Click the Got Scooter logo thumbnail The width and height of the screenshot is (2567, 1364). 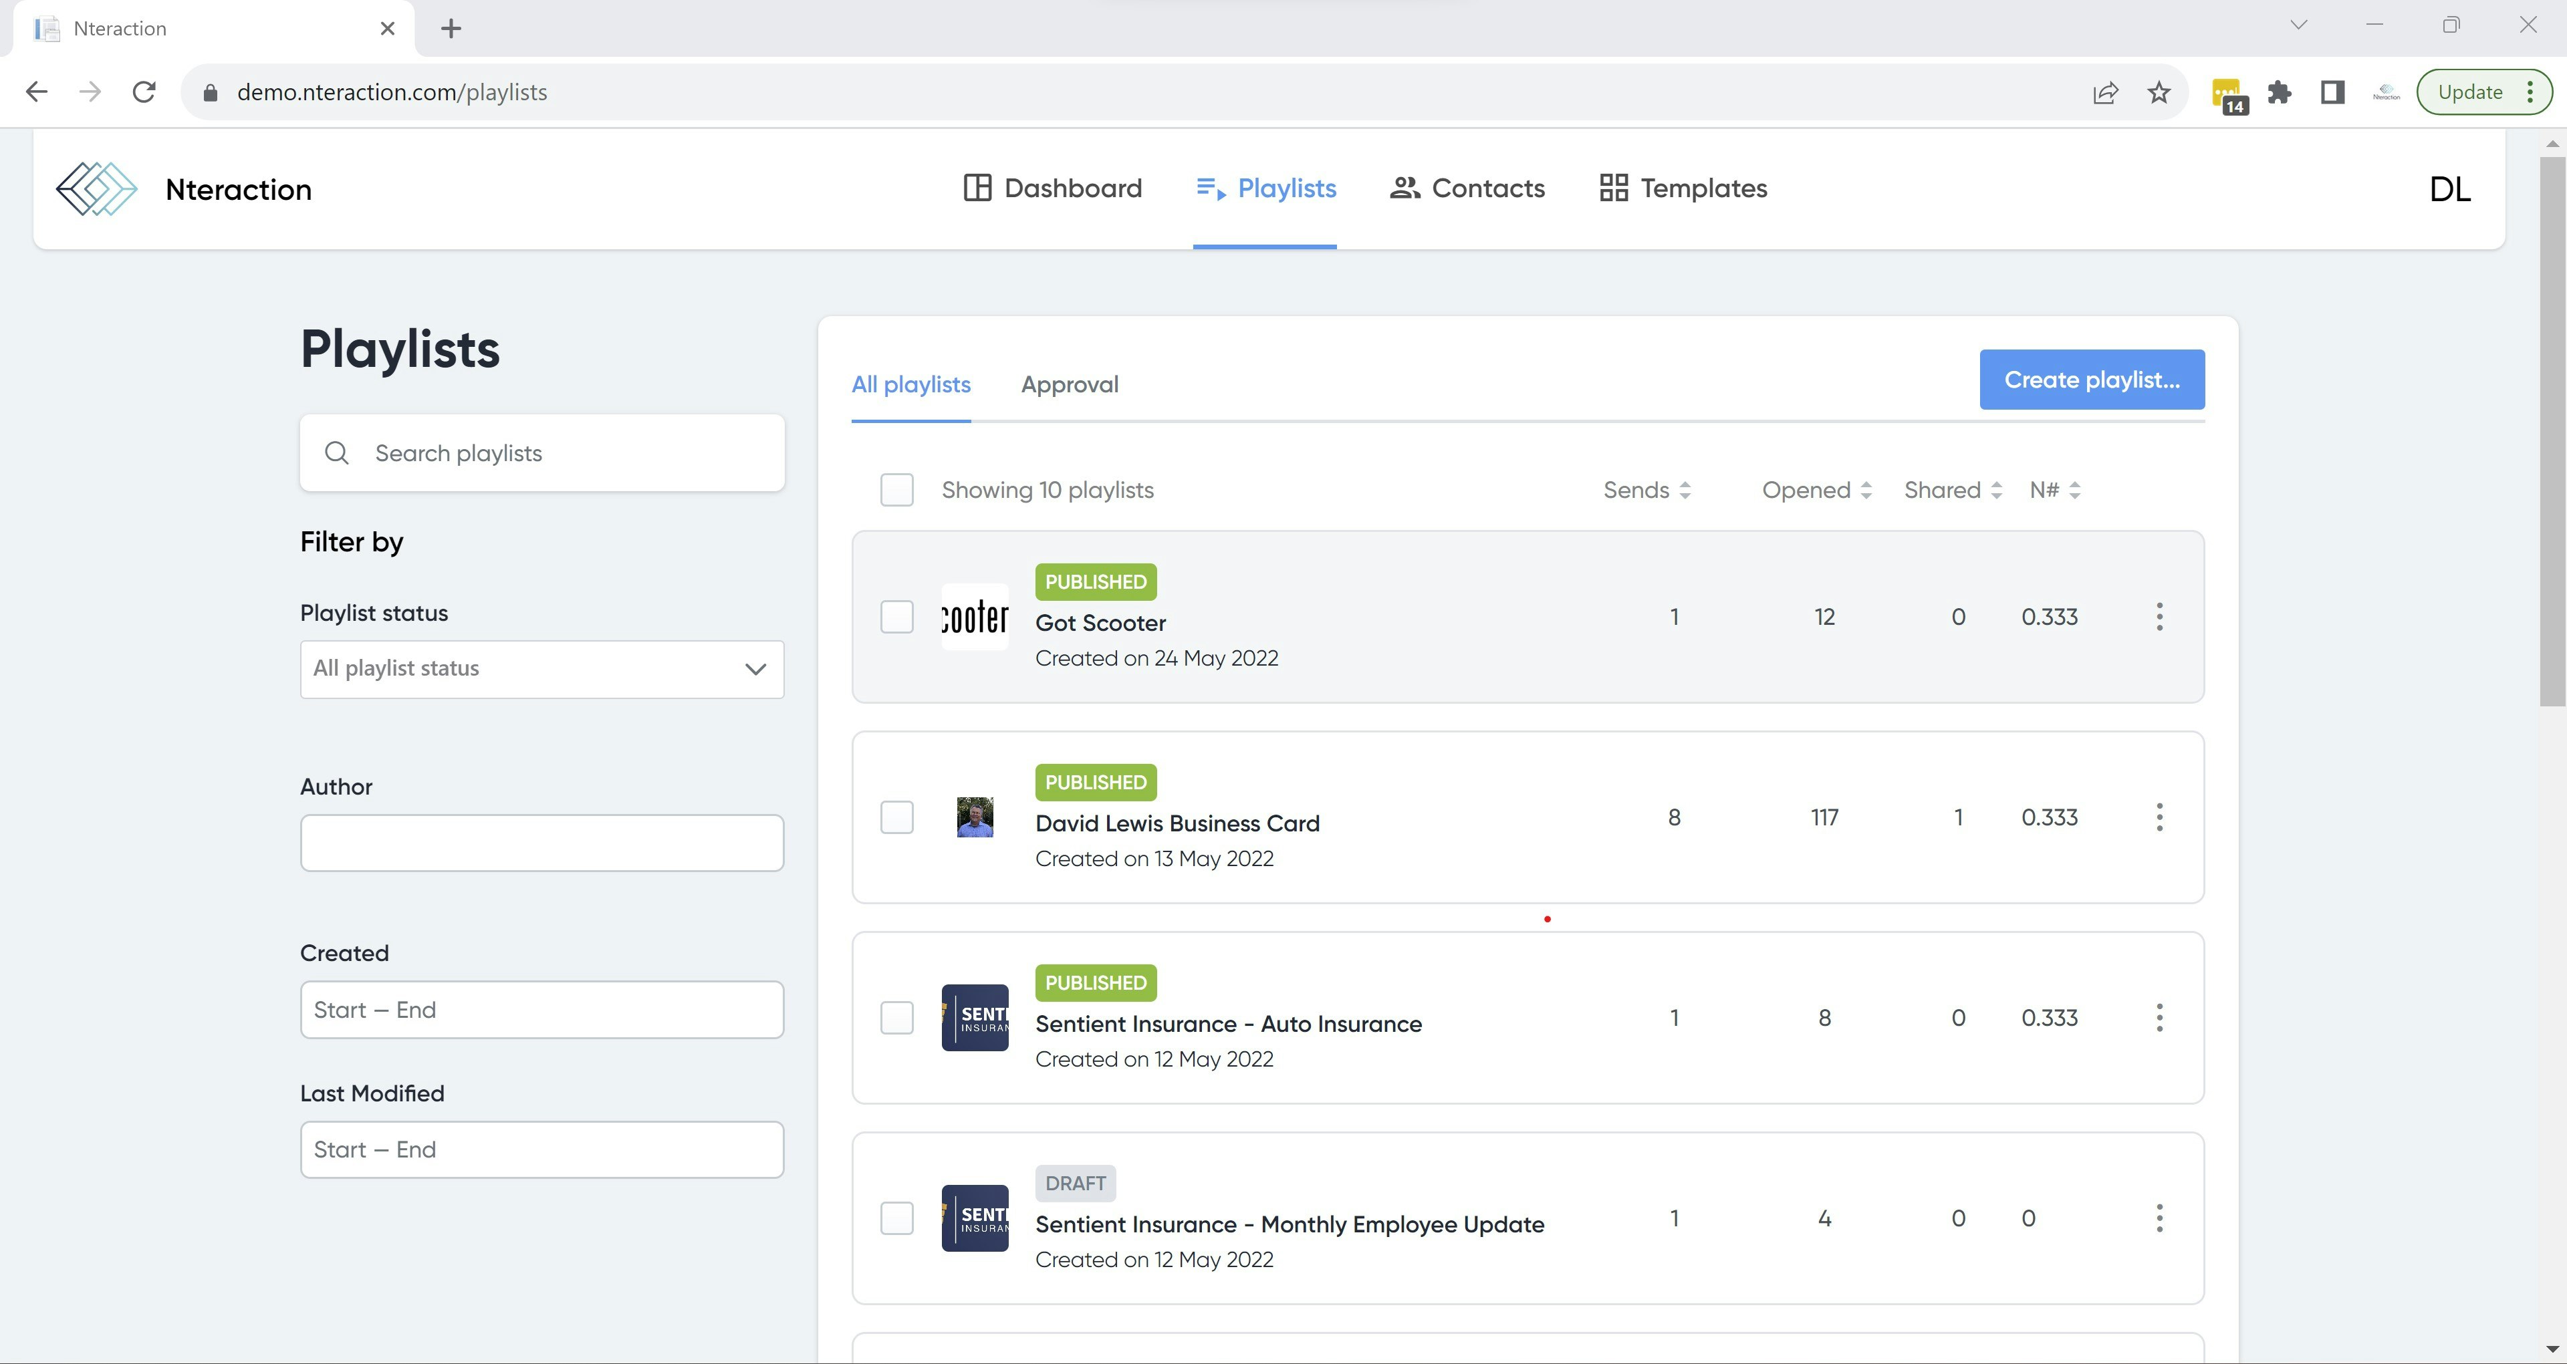click(975, 617)
